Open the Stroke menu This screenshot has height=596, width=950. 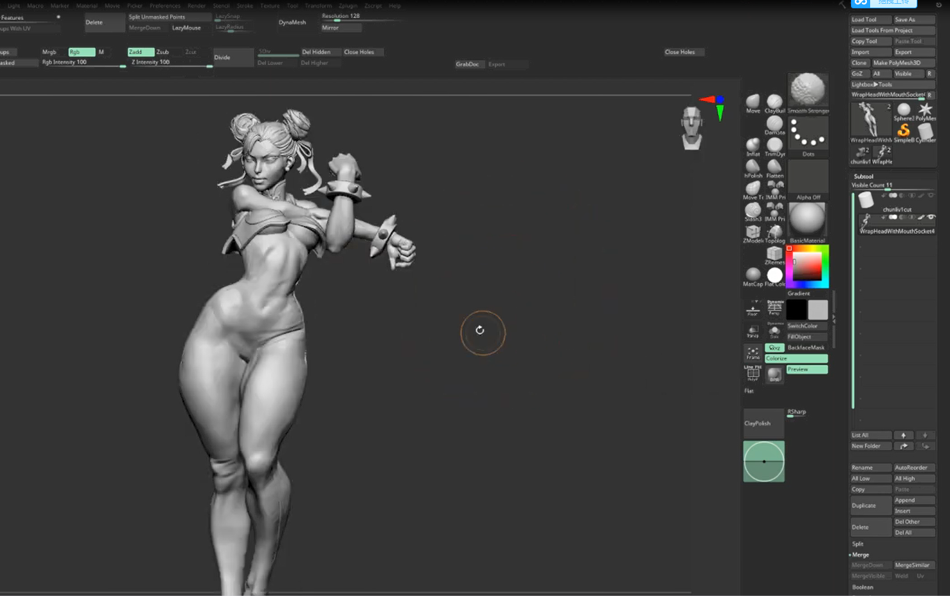(245, 6)
